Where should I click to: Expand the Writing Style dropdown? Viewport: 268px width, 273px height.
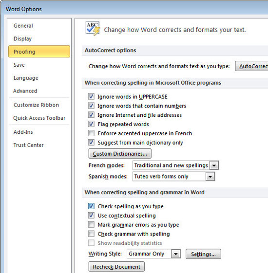175,254
